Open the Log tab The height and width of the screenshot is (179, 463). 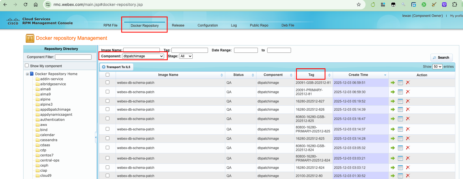(x=234, y=25)
